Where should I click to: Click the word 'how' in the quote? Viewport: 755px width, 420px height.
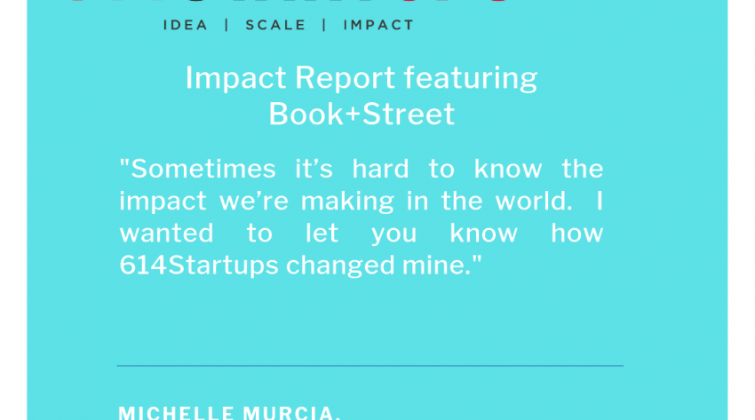(x=576, y=233)
